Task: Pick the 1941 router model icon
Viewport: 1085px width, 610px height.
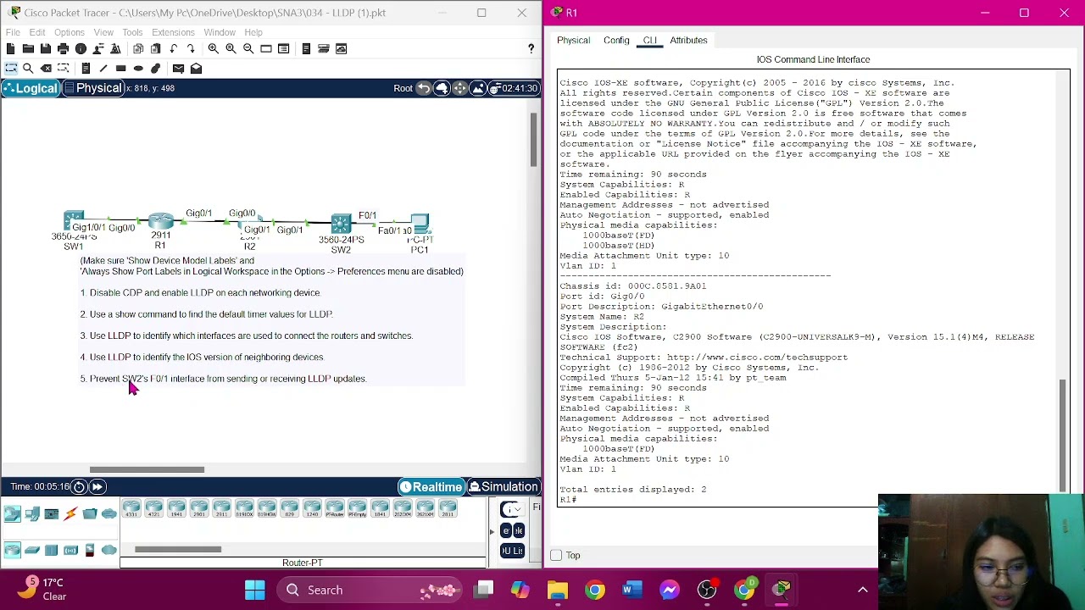Action: pos(176,509)
